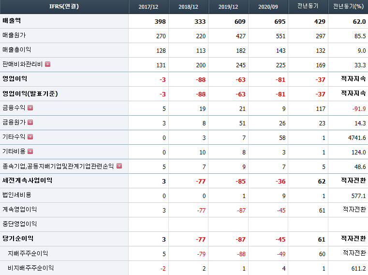Select the 금융원가 label text

coord(14,122)
